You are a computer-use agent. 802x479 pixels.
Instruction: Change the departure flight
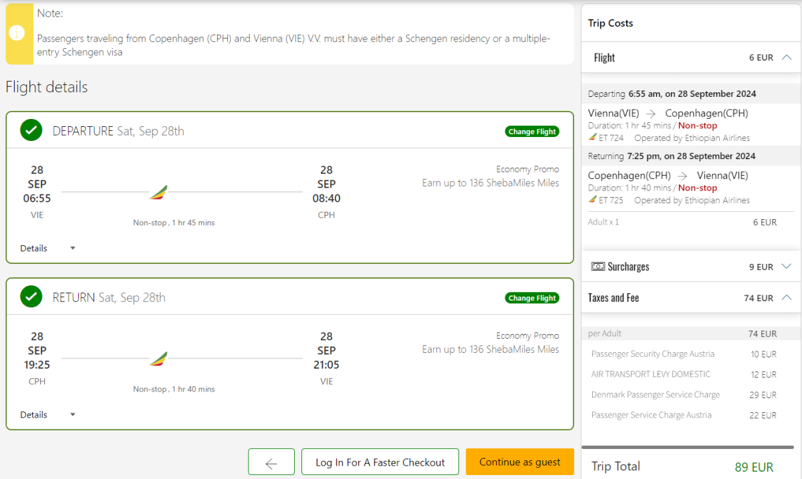tap(532, 132)
